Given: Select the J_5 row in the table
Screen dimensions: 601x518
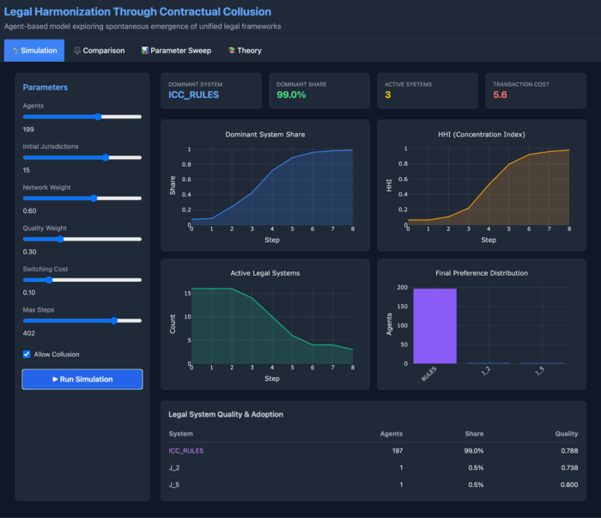Looking at the screenshot, I should coord(175,484).
